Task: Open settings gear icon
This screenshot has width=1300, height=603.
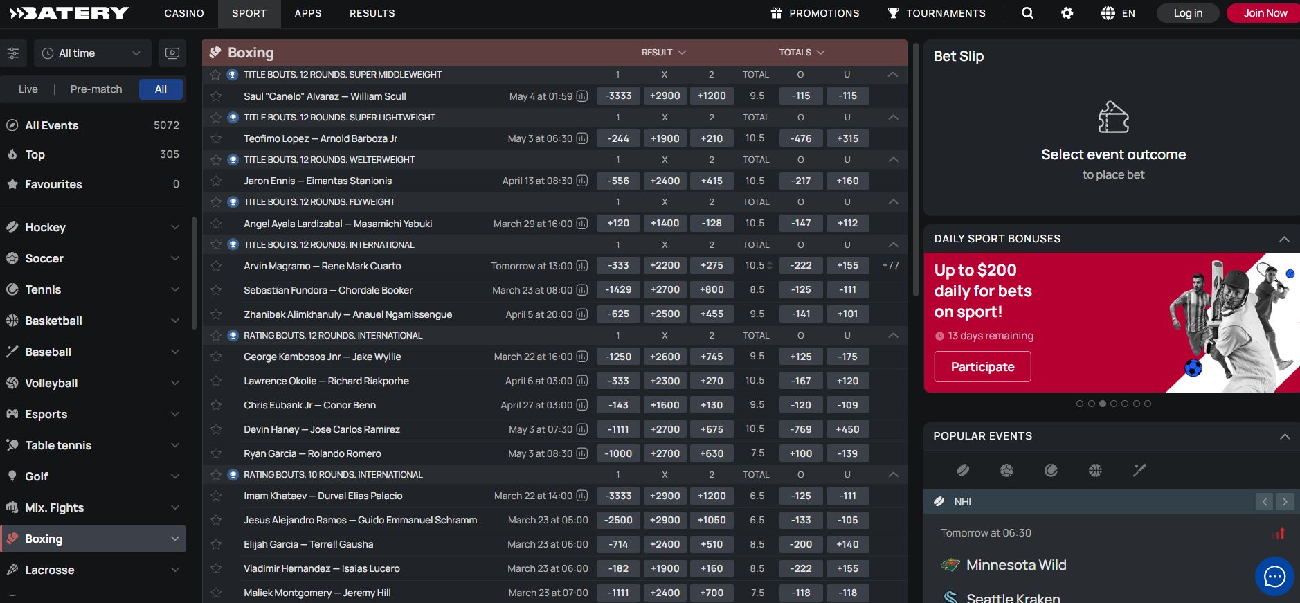Action: tap(1067, 13)
